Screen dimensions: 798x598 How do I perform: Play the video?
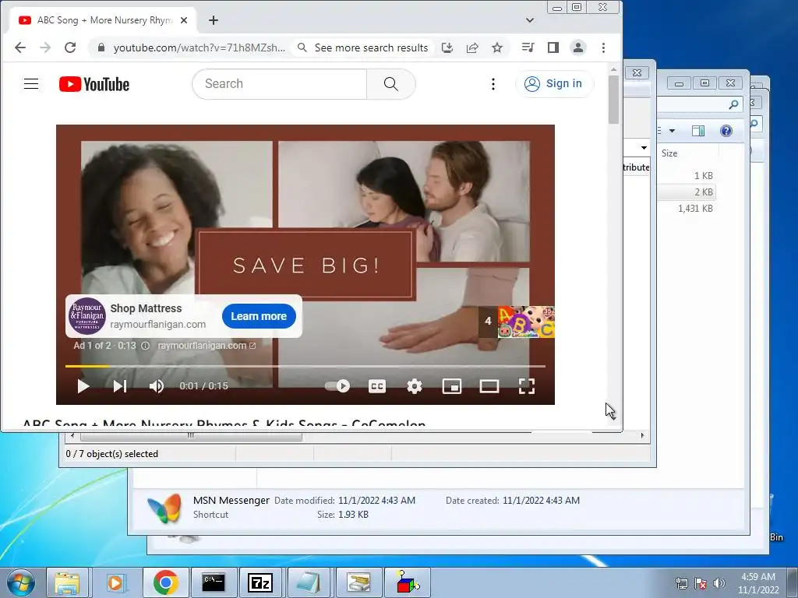(83, 386)
